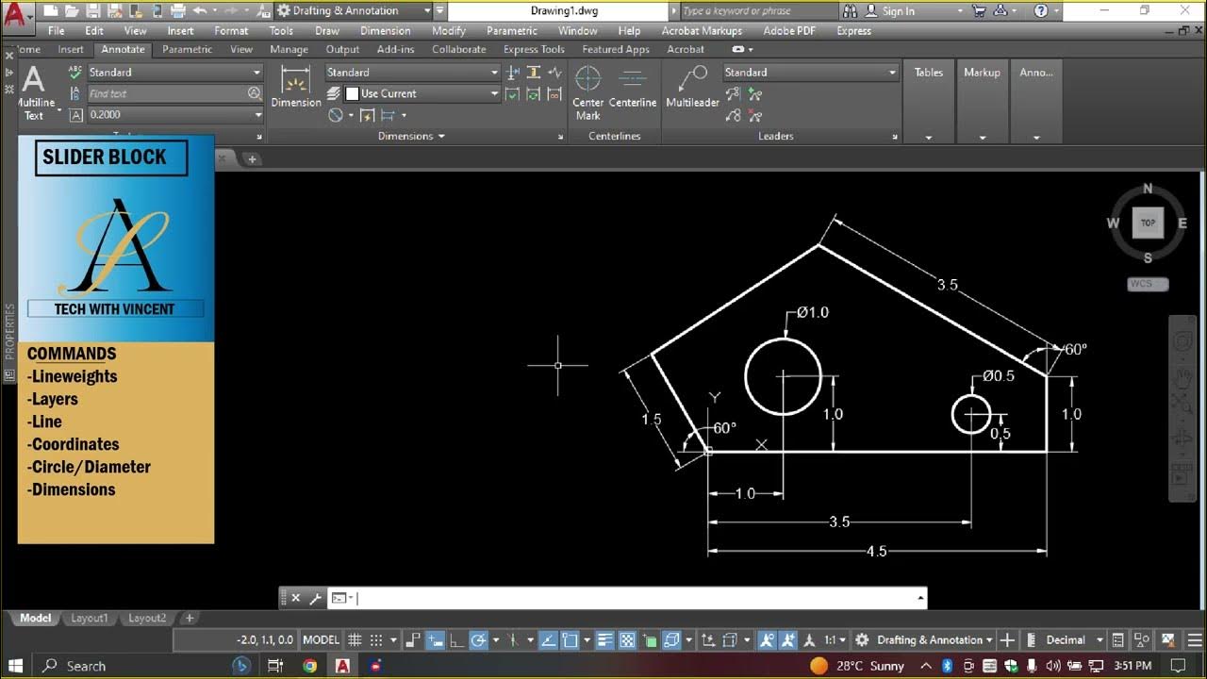This screenshot has height=679, width=1207.
Task: Open the text height 0.2000 dropdown
Action: [x=174, y=114]
